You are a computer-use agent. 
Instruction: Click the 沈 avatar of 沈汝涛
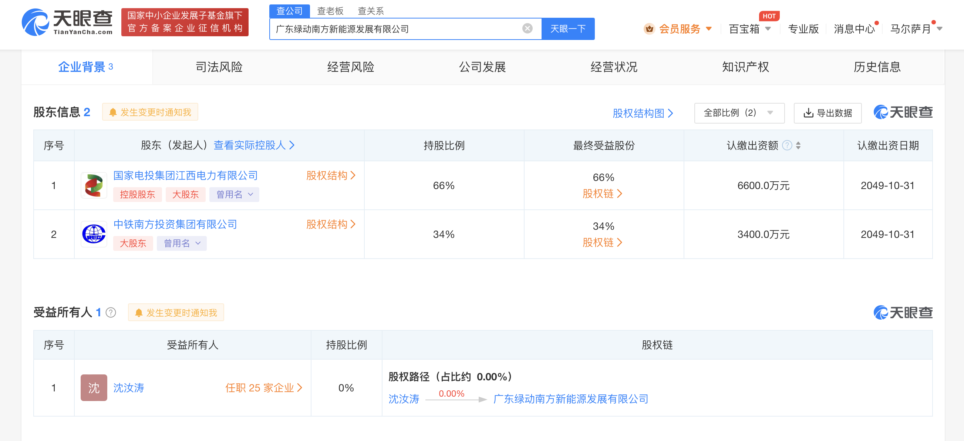point(94,387)
